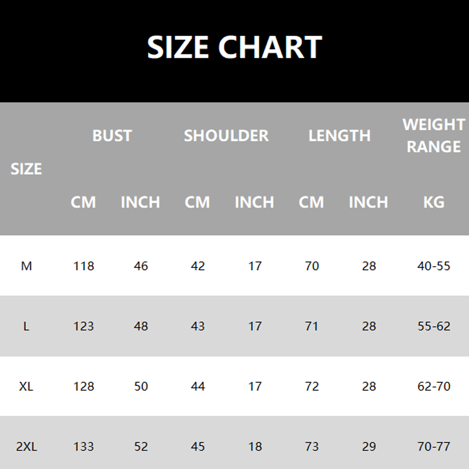This screenshot has height=469, width=469.
Task: Click the SHOULDER column header
Action: tap(226, 135)
